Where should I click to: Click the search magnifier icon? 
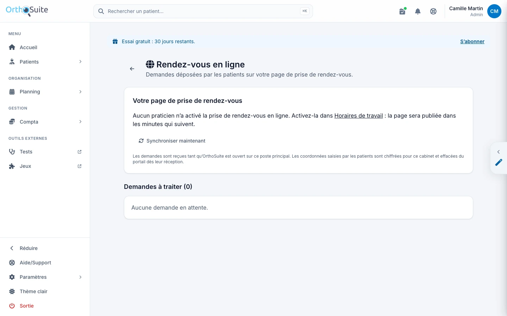[101, 11]
